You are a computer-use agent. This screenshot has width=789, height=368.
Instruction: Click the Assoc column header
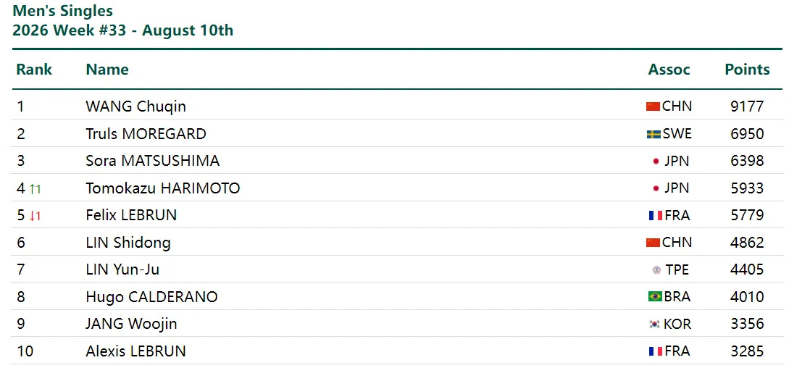pyautogui.click(x=669, y=69)
